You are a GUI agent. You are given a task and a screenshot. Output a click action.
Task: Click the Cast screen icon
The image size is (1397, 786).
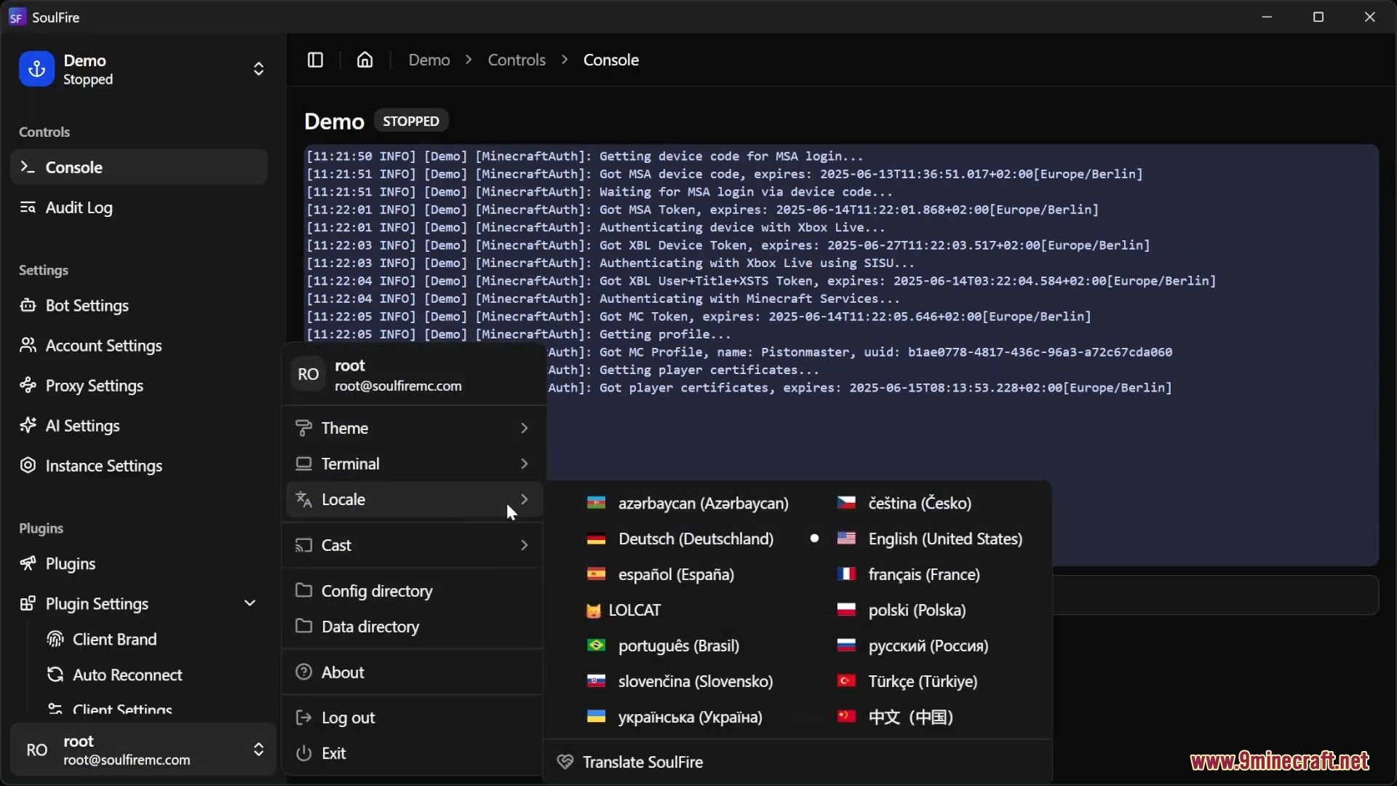[303, 545]
